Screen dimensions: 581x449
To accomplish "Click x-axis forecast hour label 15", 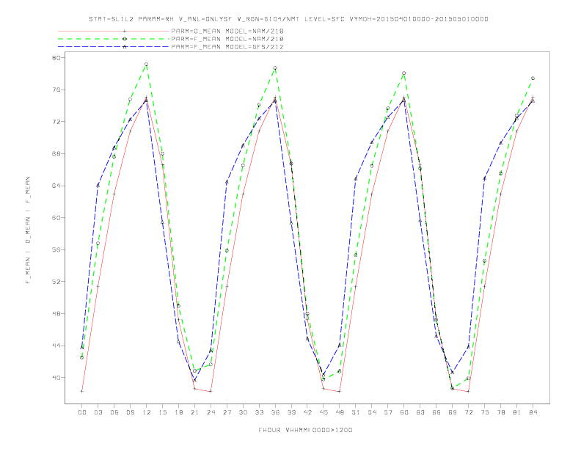I will tap(162, 412).
